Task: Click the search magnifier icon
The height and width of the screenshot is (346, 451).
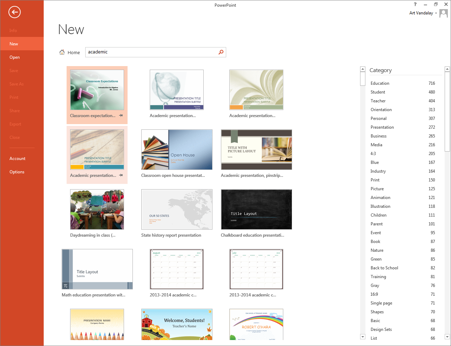Action: (x=221, y=52)
